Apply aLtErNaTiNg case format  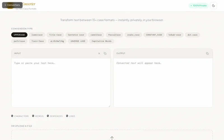click(x=57, y=41)
